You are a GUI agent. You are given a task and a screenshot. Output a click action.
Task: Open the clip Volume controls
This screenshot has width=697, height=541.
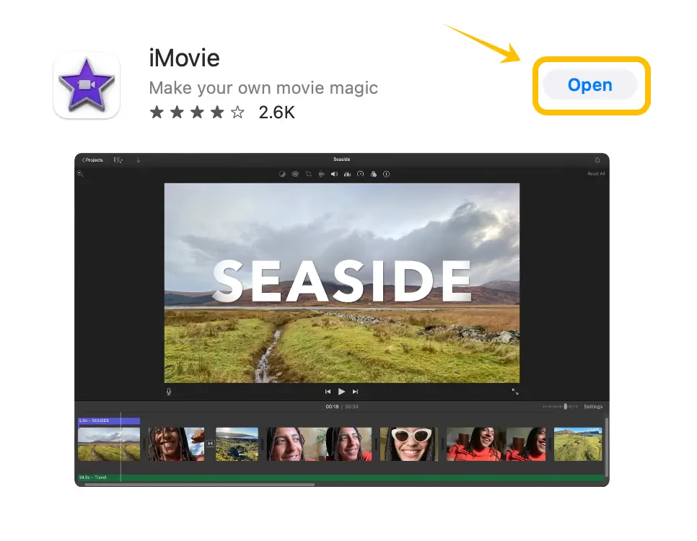(334, 174)
